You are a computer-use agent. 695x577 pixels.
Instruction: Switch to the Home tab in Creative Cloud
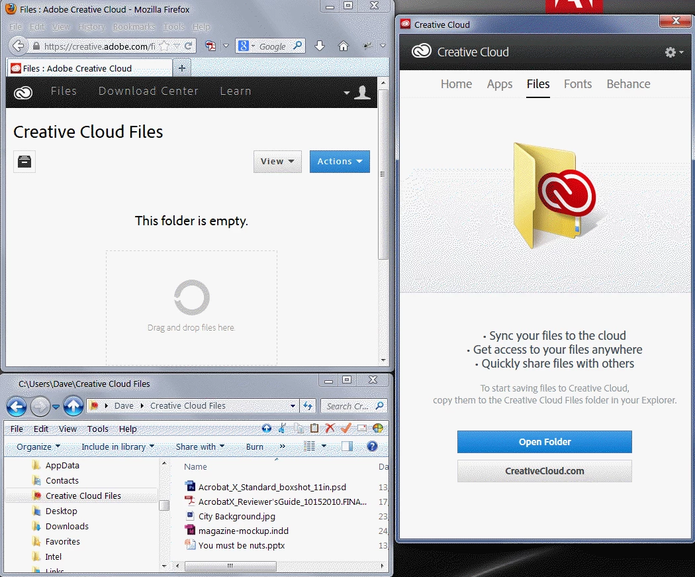(x=456, y=84)
